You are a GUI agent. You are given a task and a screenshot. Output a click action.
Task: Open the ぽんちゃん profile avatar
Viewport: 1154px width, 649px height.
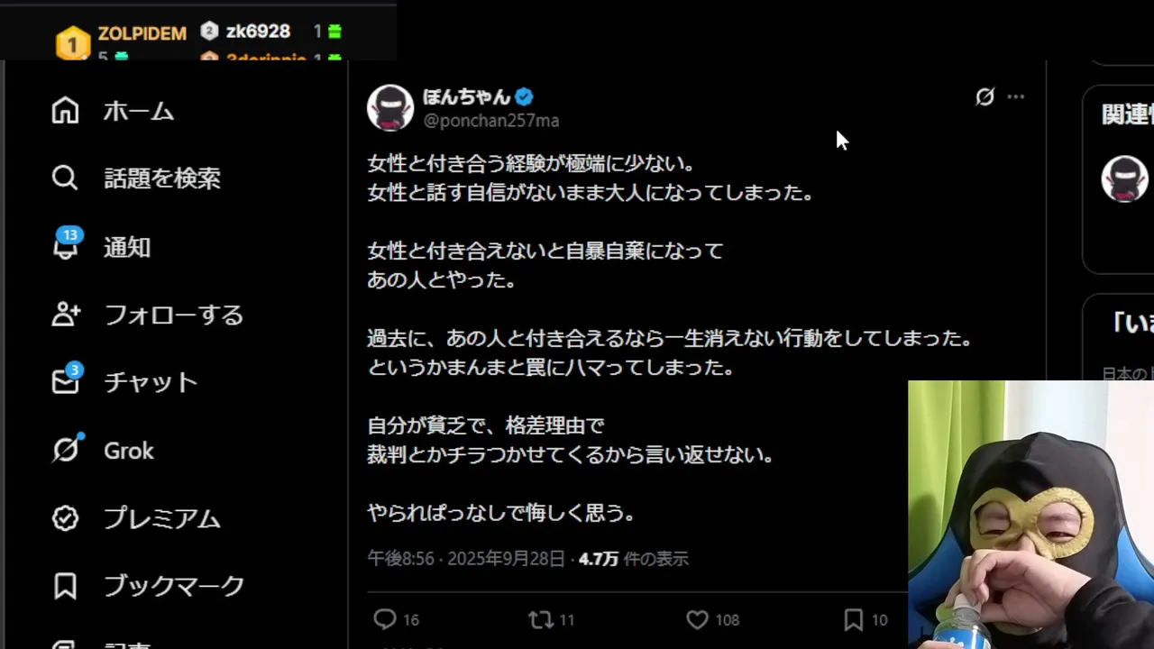point(390,108)
